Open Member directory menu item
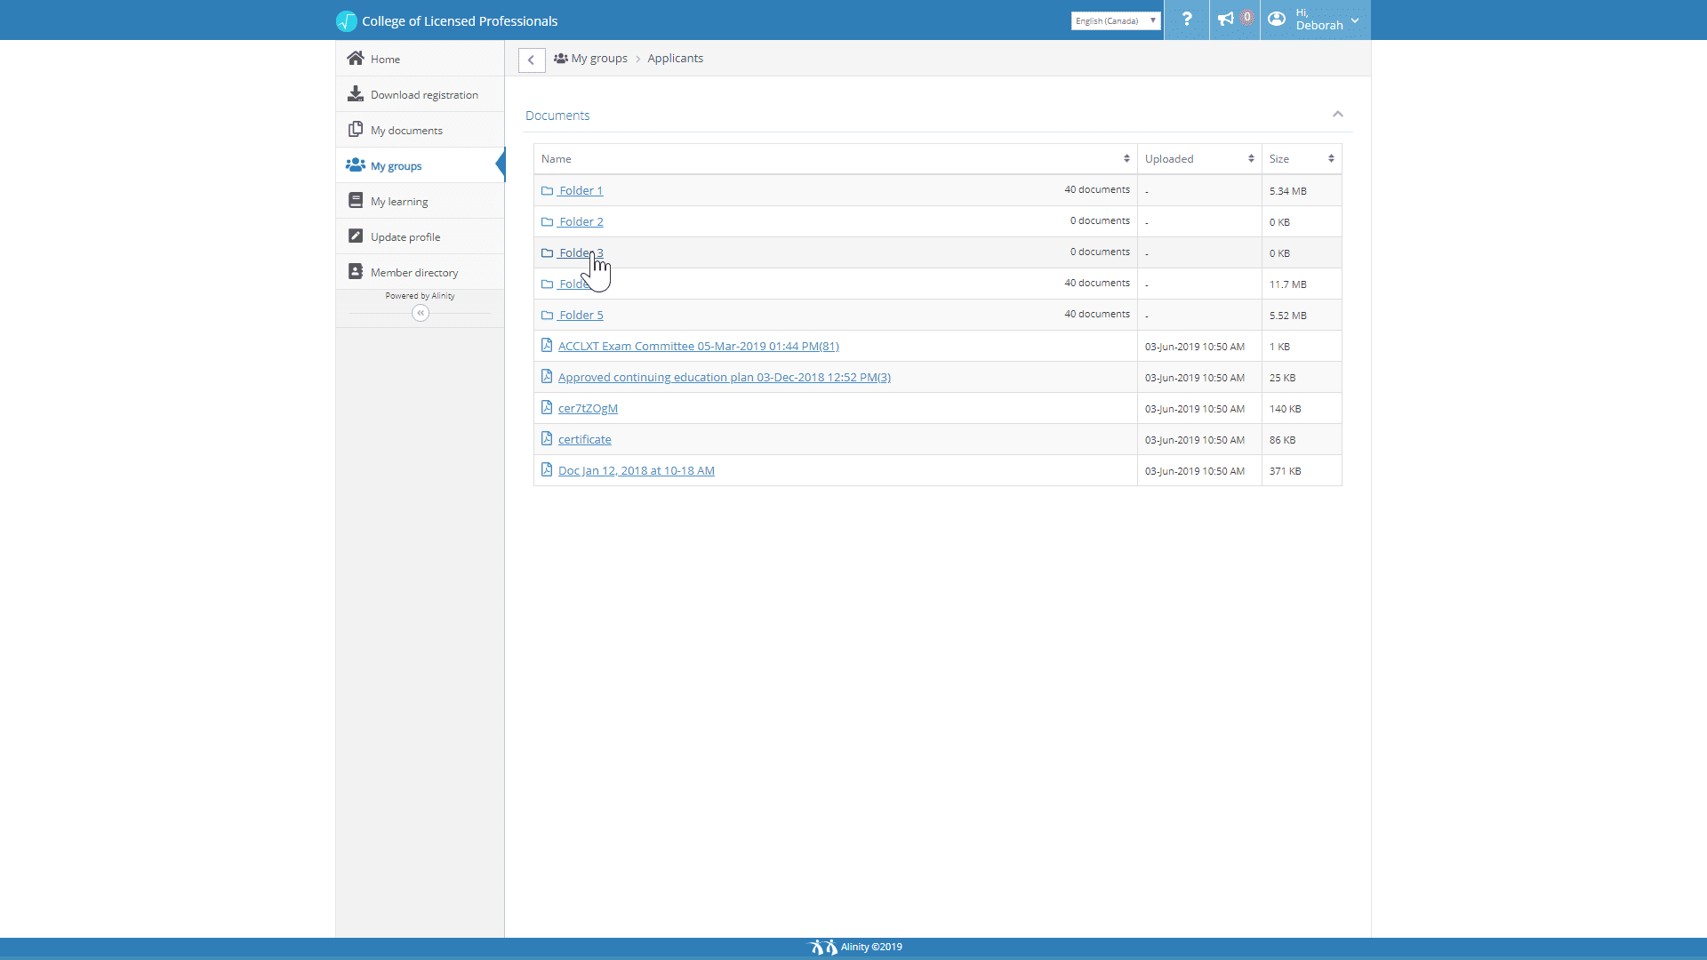Screen dimensions: 1707x960 [x=420, y=272]
